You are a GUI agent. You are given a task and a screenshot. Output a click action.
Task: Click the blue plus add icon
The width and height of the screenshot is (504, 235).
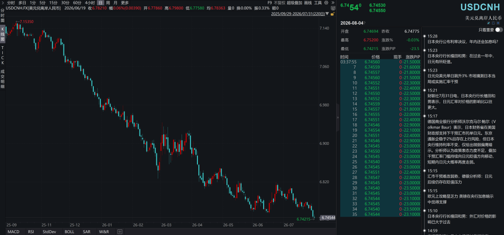pyautogui.click(x=498, y=23)
